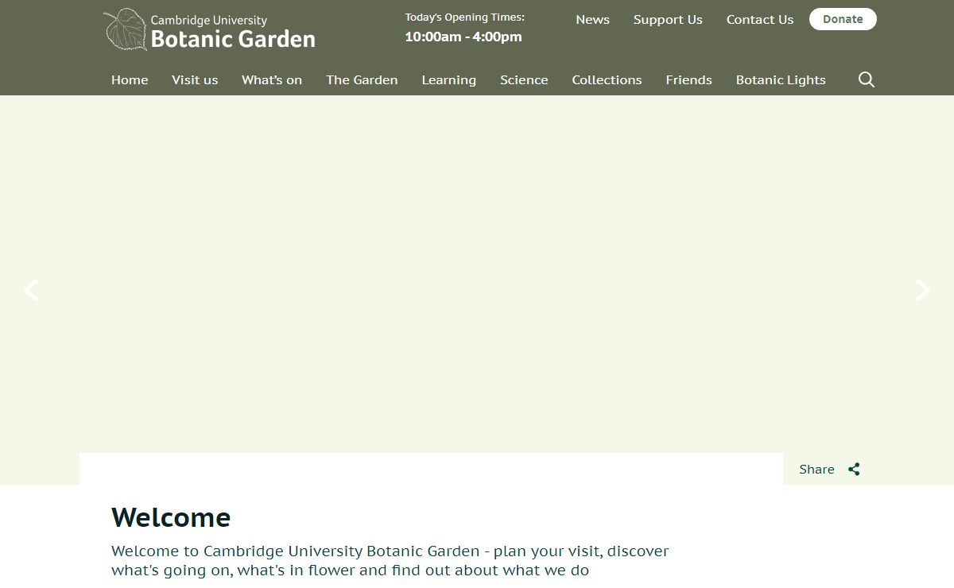Image resolution: width=954 pixels, height=588 pixels.
Task: Open the Home menu item
Action: [x=130, y=79]
